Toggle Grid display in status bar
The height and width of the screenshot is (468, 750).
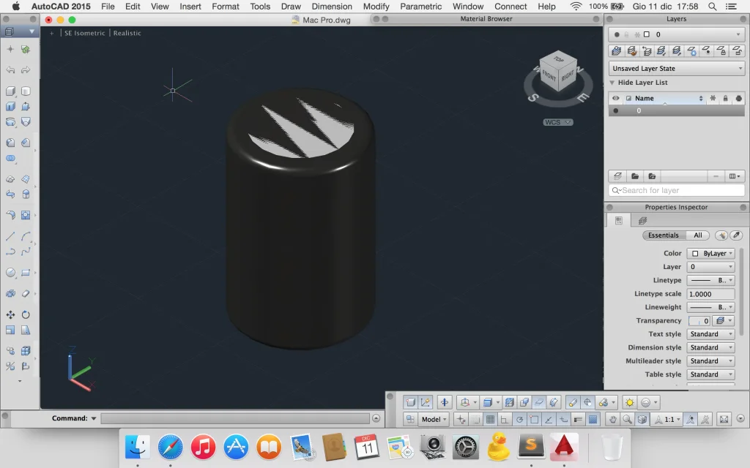[x=490, y=419]
